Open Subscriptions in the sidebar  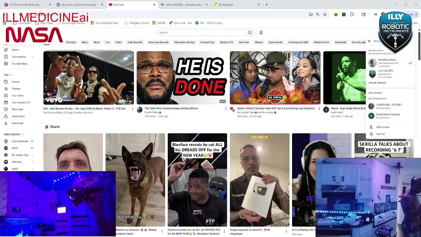[19, 57]
